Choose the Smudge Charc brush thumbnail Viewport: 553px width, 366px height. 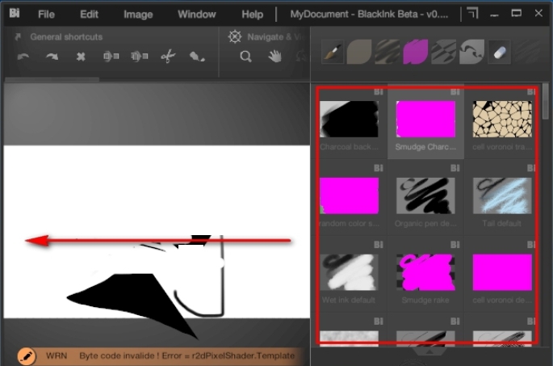(x=425, y=120)
